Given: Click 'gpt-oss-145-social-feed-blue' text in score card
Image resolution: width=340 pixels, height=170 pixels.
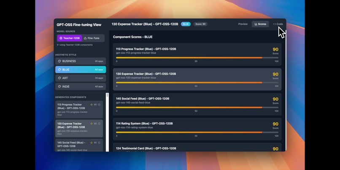Looking at the screenshot, I should point(133,103).
